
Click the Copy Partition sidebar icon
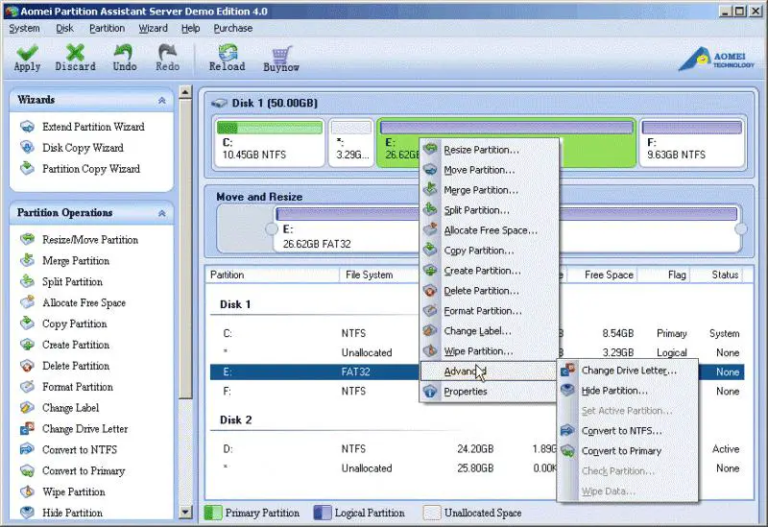(28, 323)
